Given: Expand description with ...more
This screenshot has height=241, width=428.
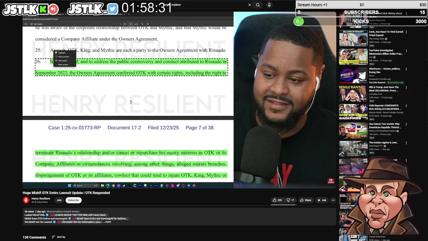Looking at the screenshot, I should [x=107, y=222].
